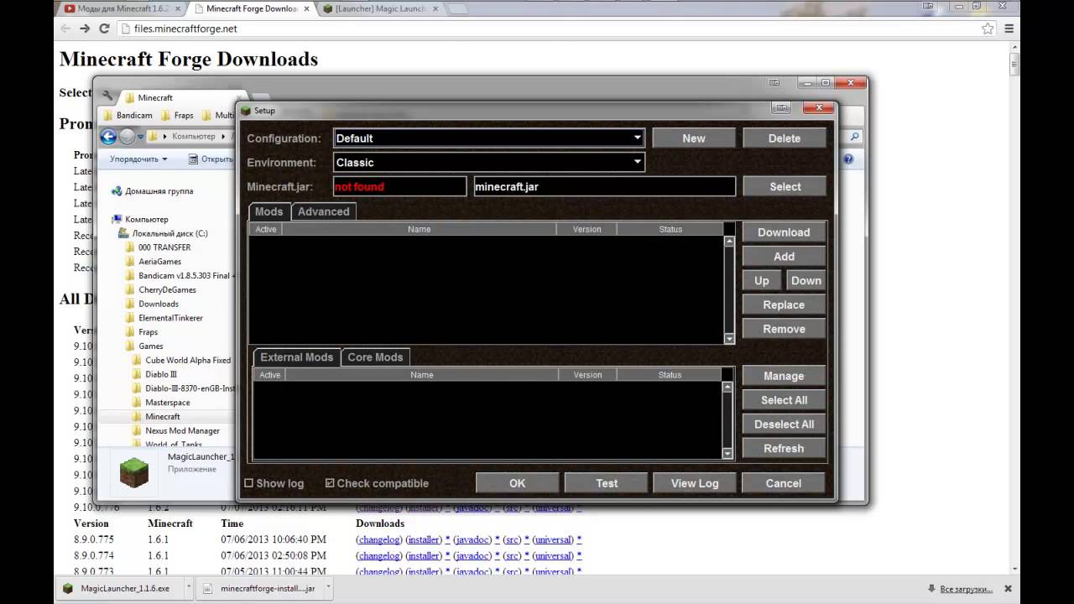
Task: Click Setup window's grass block icon
Action: pyautogui.click(x=246, y=110)
